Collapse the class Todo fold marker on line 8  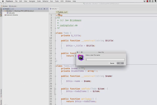point(55,33)
